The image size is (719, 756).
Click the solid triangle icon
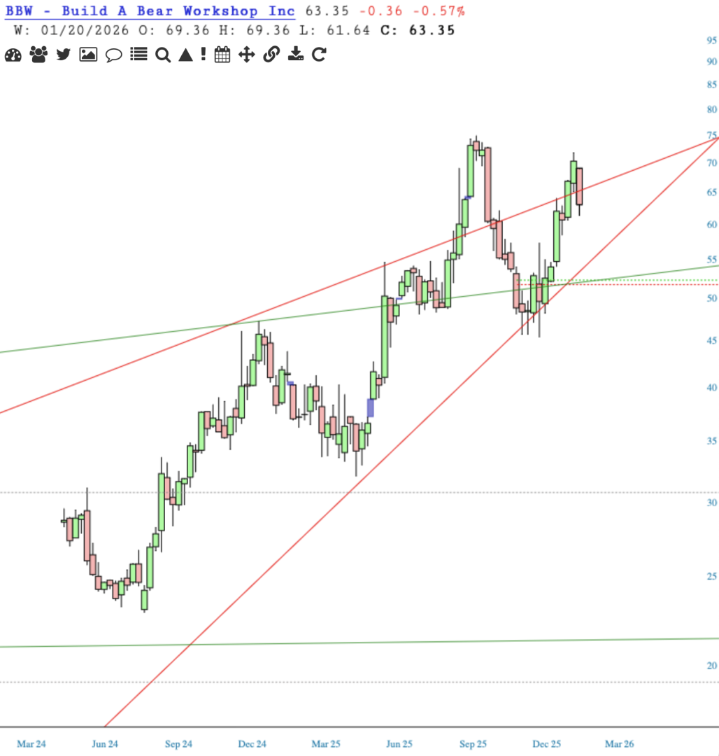pos(186,55)
